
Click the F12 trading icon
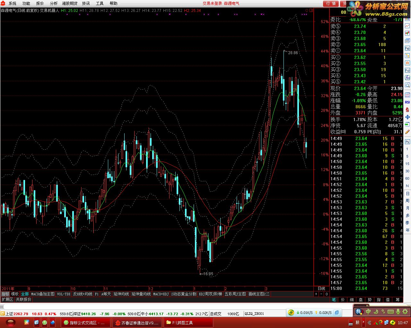pos(407,70)
